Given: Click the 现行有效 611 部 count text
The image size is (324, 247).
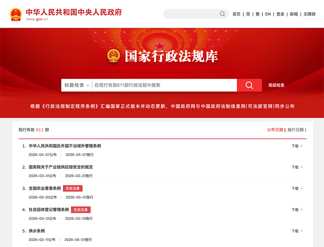Looking at the screenshot, I should click(x=34, y=130).
